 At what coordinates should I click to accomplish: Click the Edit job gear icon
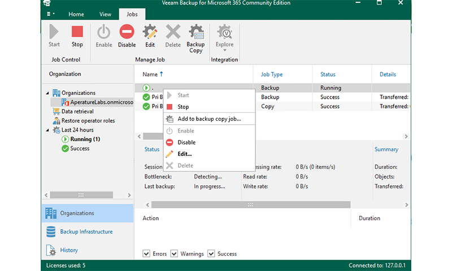[150, 32]
